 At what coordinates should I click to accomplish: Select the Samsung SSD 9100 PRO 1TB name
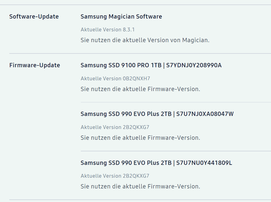click(121, 65)
